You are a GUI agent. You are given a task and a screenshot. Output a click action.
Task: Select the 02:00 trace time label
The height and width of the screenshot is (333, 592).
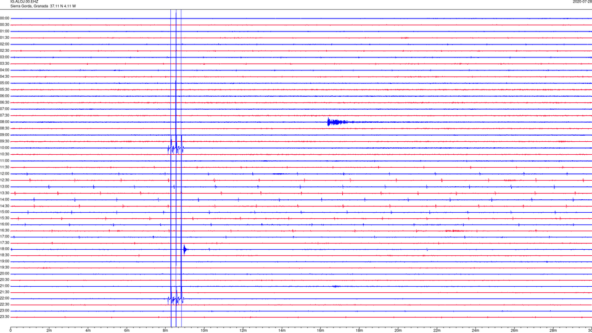[5, 44]
